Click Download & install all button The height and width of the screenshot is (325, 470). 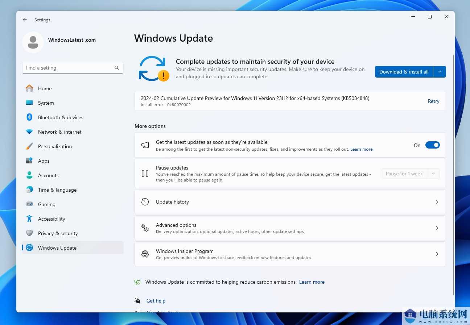[404, 72]
